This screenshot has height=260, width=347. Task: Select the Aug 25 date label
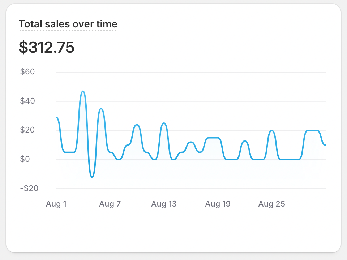pyautogui.click(x=271, y=204)
